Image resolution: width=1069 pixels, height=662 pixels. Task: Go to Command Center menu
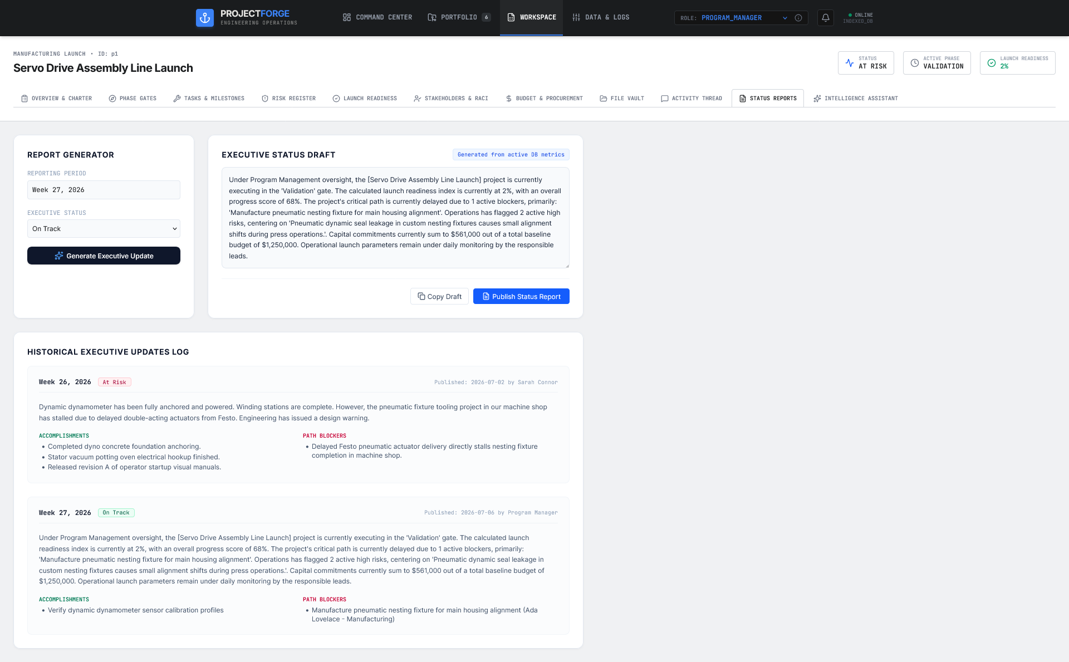click(377, 17)
